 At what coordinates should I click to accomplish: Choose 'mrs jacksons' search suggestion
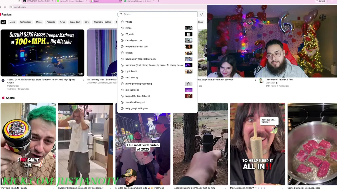[x=157, y=90]
